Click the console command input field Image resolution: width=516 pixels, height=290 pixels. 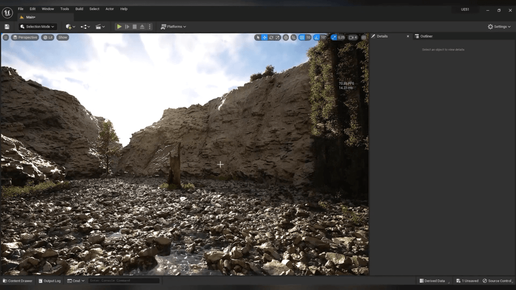[123, 281]
